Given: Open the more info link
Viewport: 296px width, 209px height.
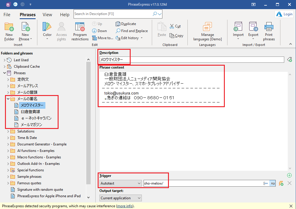Looking at the screenshot, I should point(125,206).
